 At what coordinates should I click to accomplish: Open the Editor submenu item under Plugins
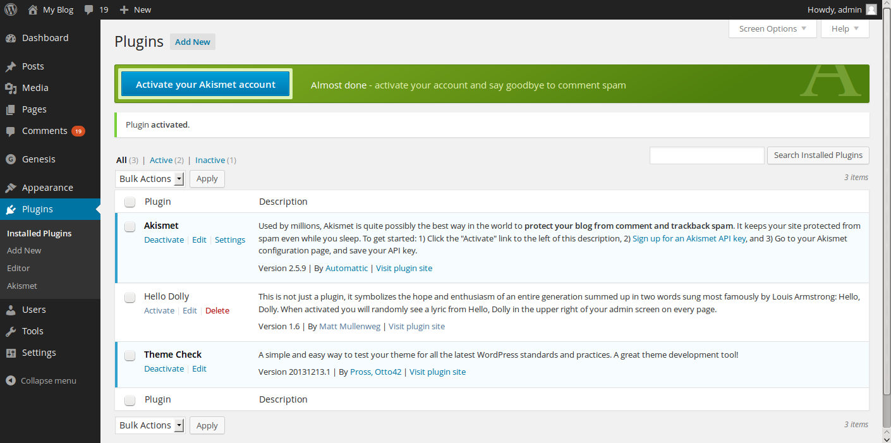[x=18, y=268]
